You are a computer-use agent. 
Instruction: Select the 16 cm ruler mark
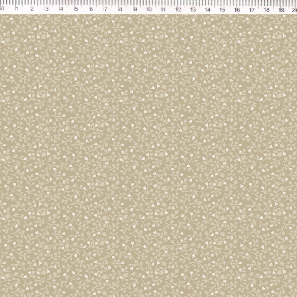tap(237, 9)
